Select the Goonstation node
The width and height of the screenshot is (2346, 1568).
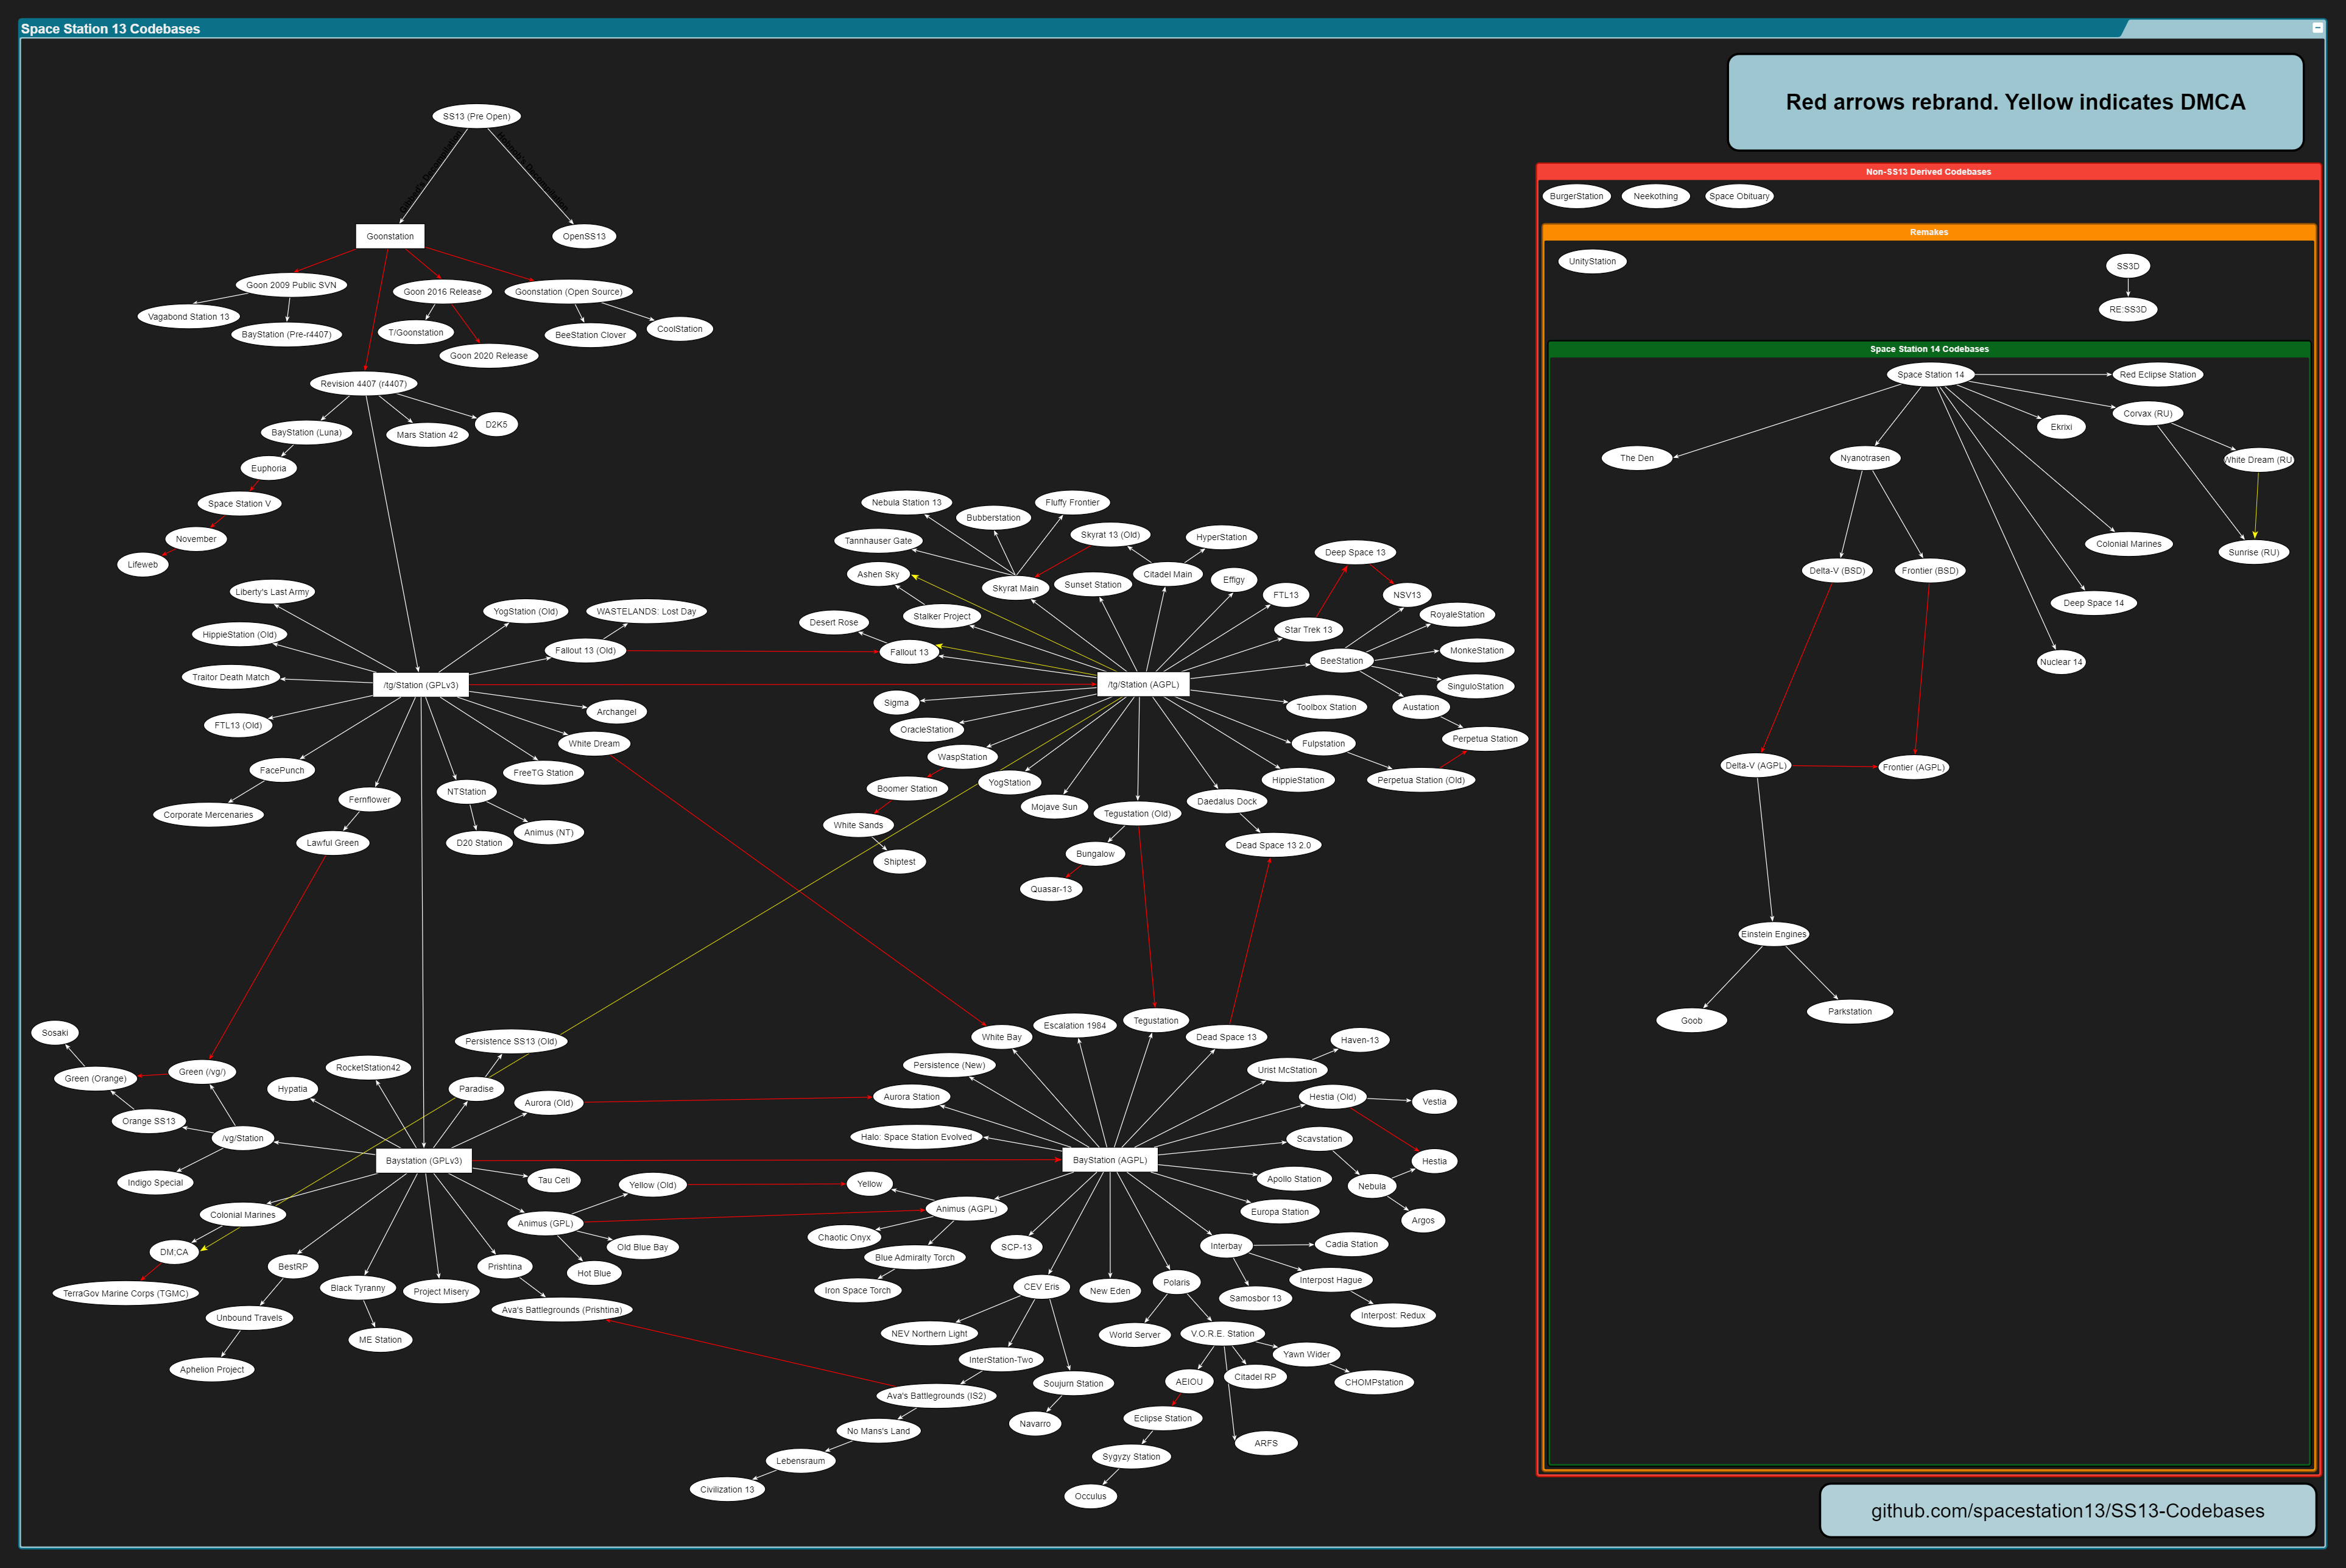coord(390,236)
